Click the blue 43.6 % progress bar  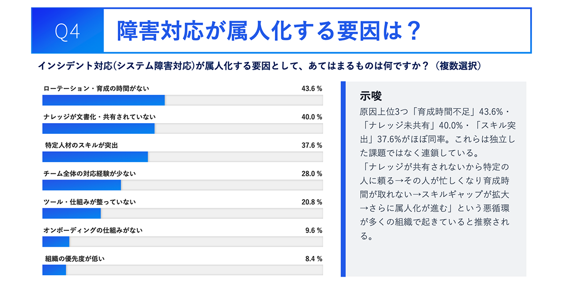pos(103,101)
